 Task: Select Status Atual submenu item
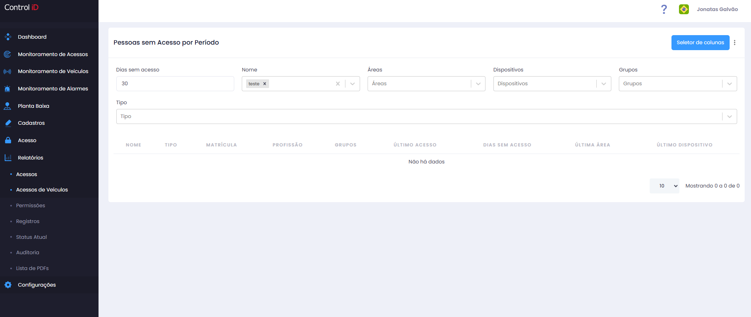31,237
